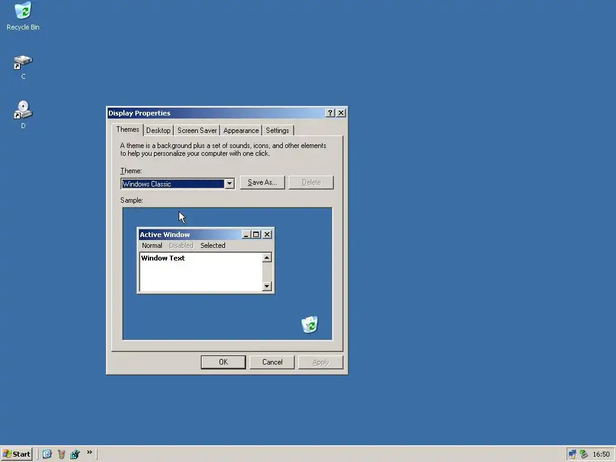The height and width of the screenshot is (462, 616).
Task: Click Normal in the sample menu
Action: pyautogui.click(x=152, y=245)
